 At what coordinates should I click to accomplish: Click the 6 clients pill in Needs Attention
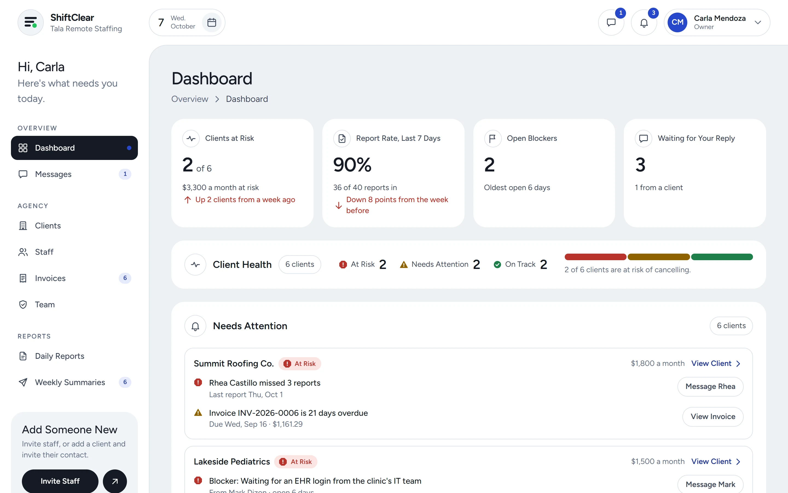731,326
